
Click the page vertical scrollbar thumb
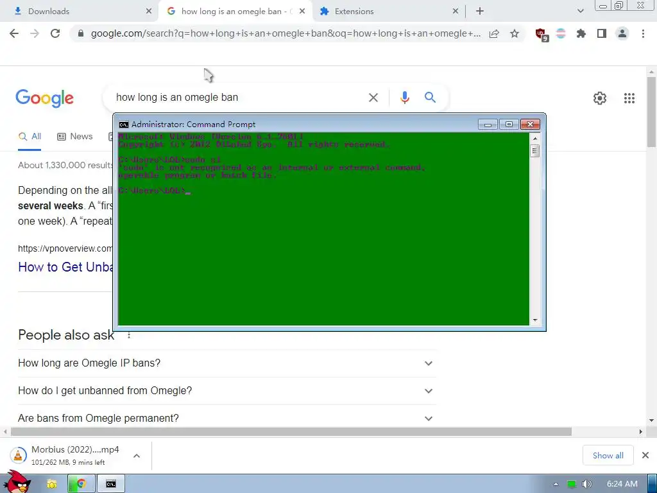(x=651, y=112)
